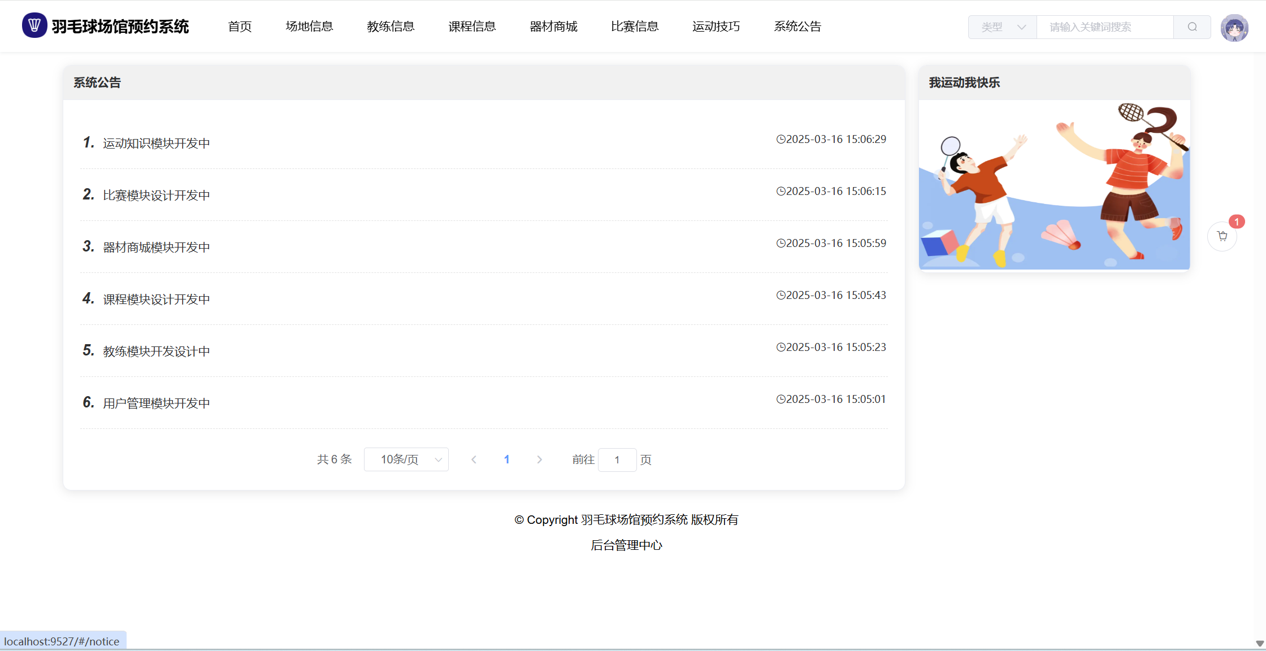Go to previous page arrow
Image resolution: width=1266 pixels, height=651 pixels.
coord(474,459)
